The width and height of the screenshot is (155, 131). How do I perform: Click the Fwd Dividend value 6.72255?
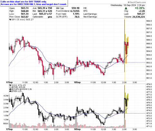pyautogui.click(x=75, y=11)
